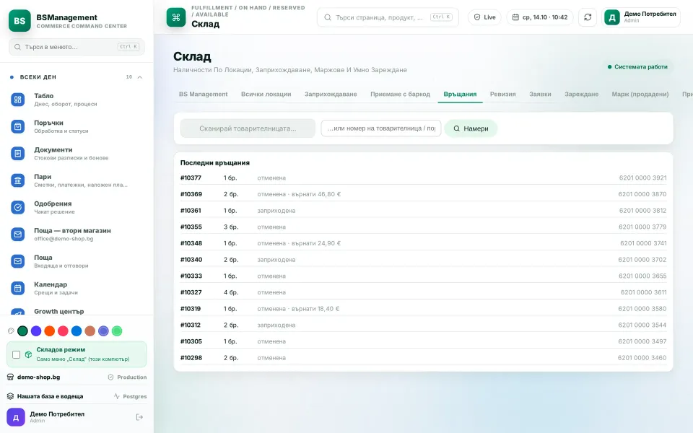Open the Календар calendar icon

(17, 288)
